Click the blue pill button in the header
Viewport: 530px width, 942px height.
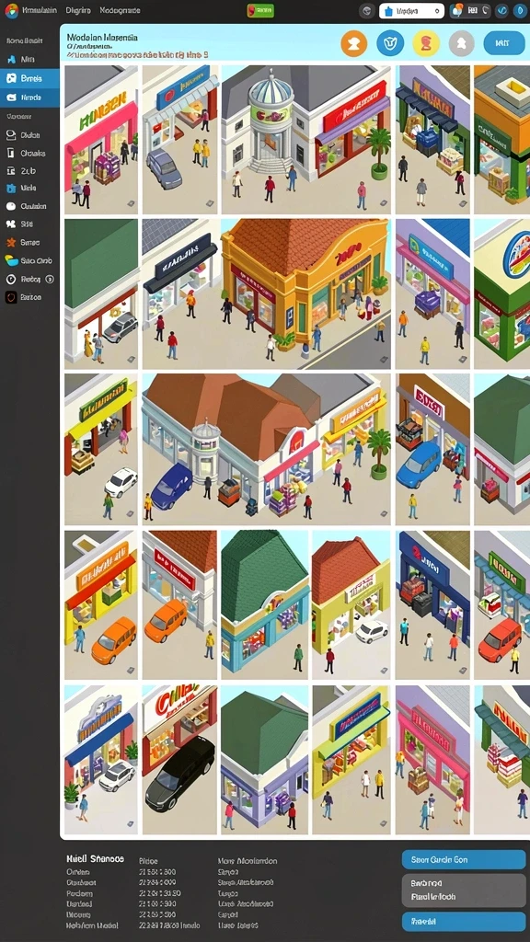pos(504,43)
